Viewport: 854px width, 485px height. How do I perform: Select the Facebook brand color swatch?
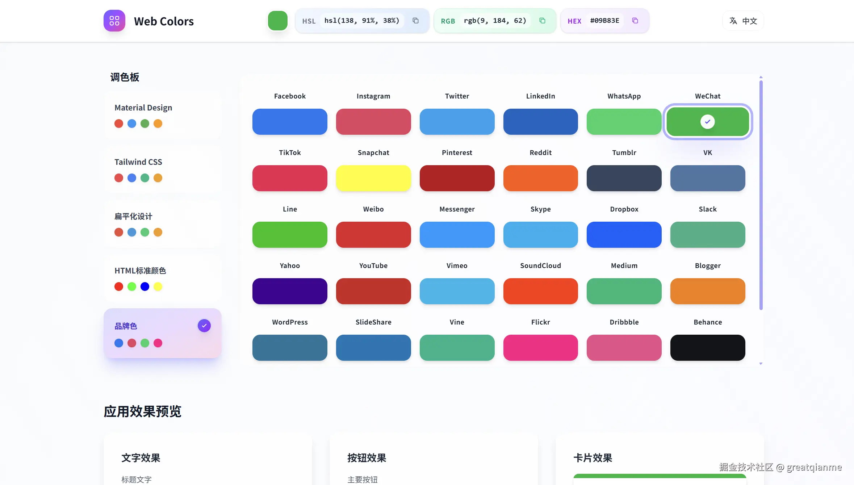[289, 122]
